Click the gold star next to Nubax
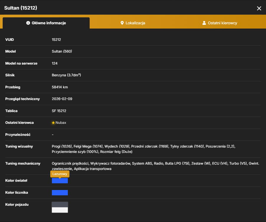This screenshot has height=222, width=266. point(53,123)
